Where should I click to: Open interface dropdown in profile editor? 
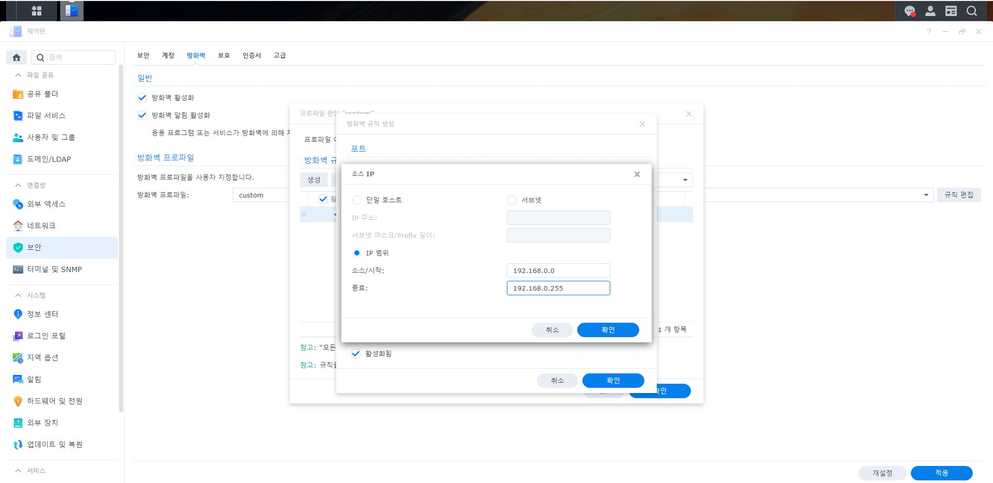click(685, 180)
